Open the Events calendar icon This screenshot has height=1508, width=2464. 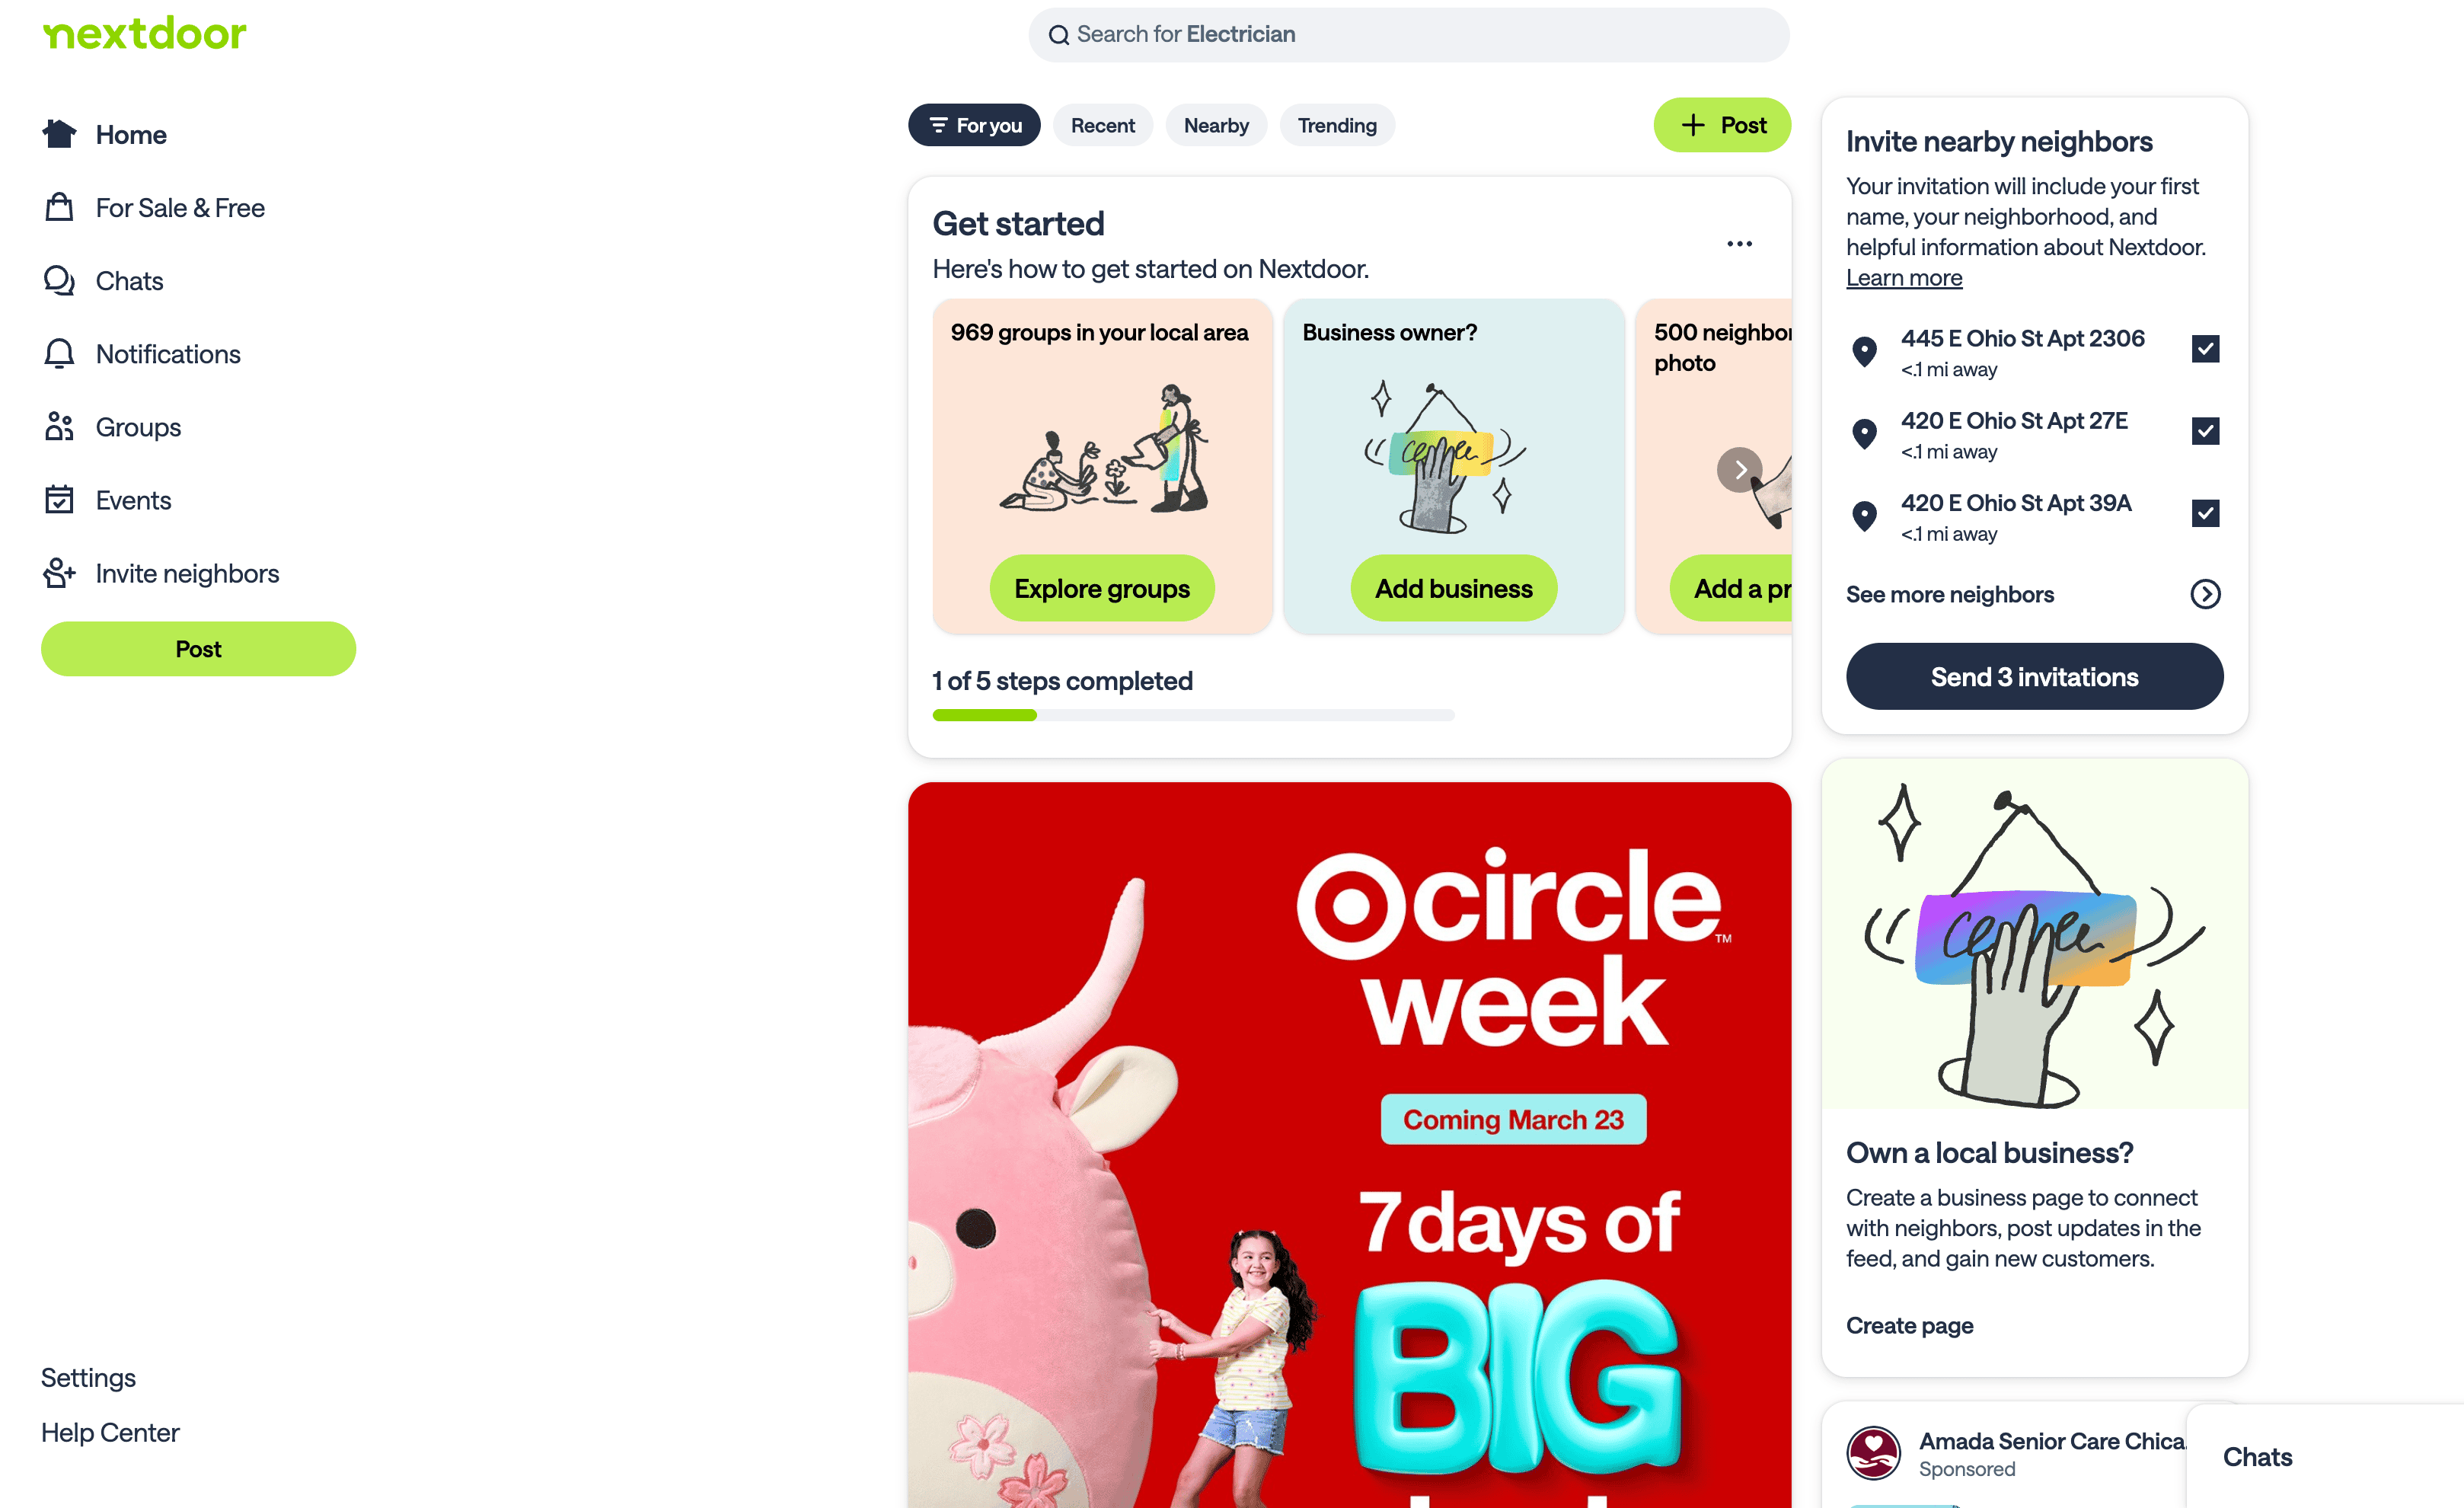[59, 499]
